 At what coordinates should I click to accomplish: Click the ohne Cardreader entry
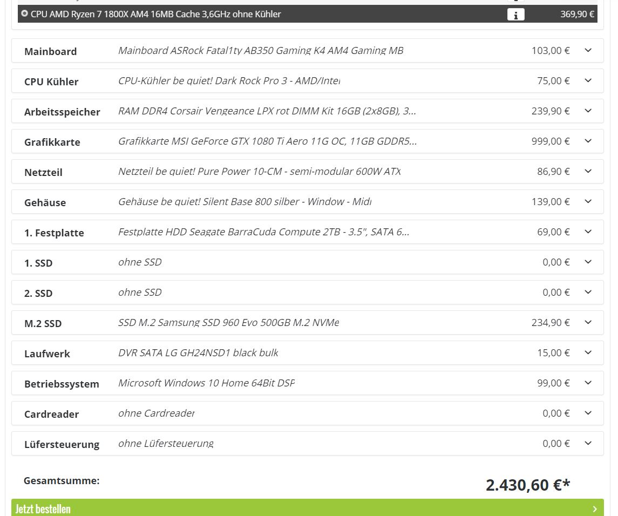tap(157, 413)
